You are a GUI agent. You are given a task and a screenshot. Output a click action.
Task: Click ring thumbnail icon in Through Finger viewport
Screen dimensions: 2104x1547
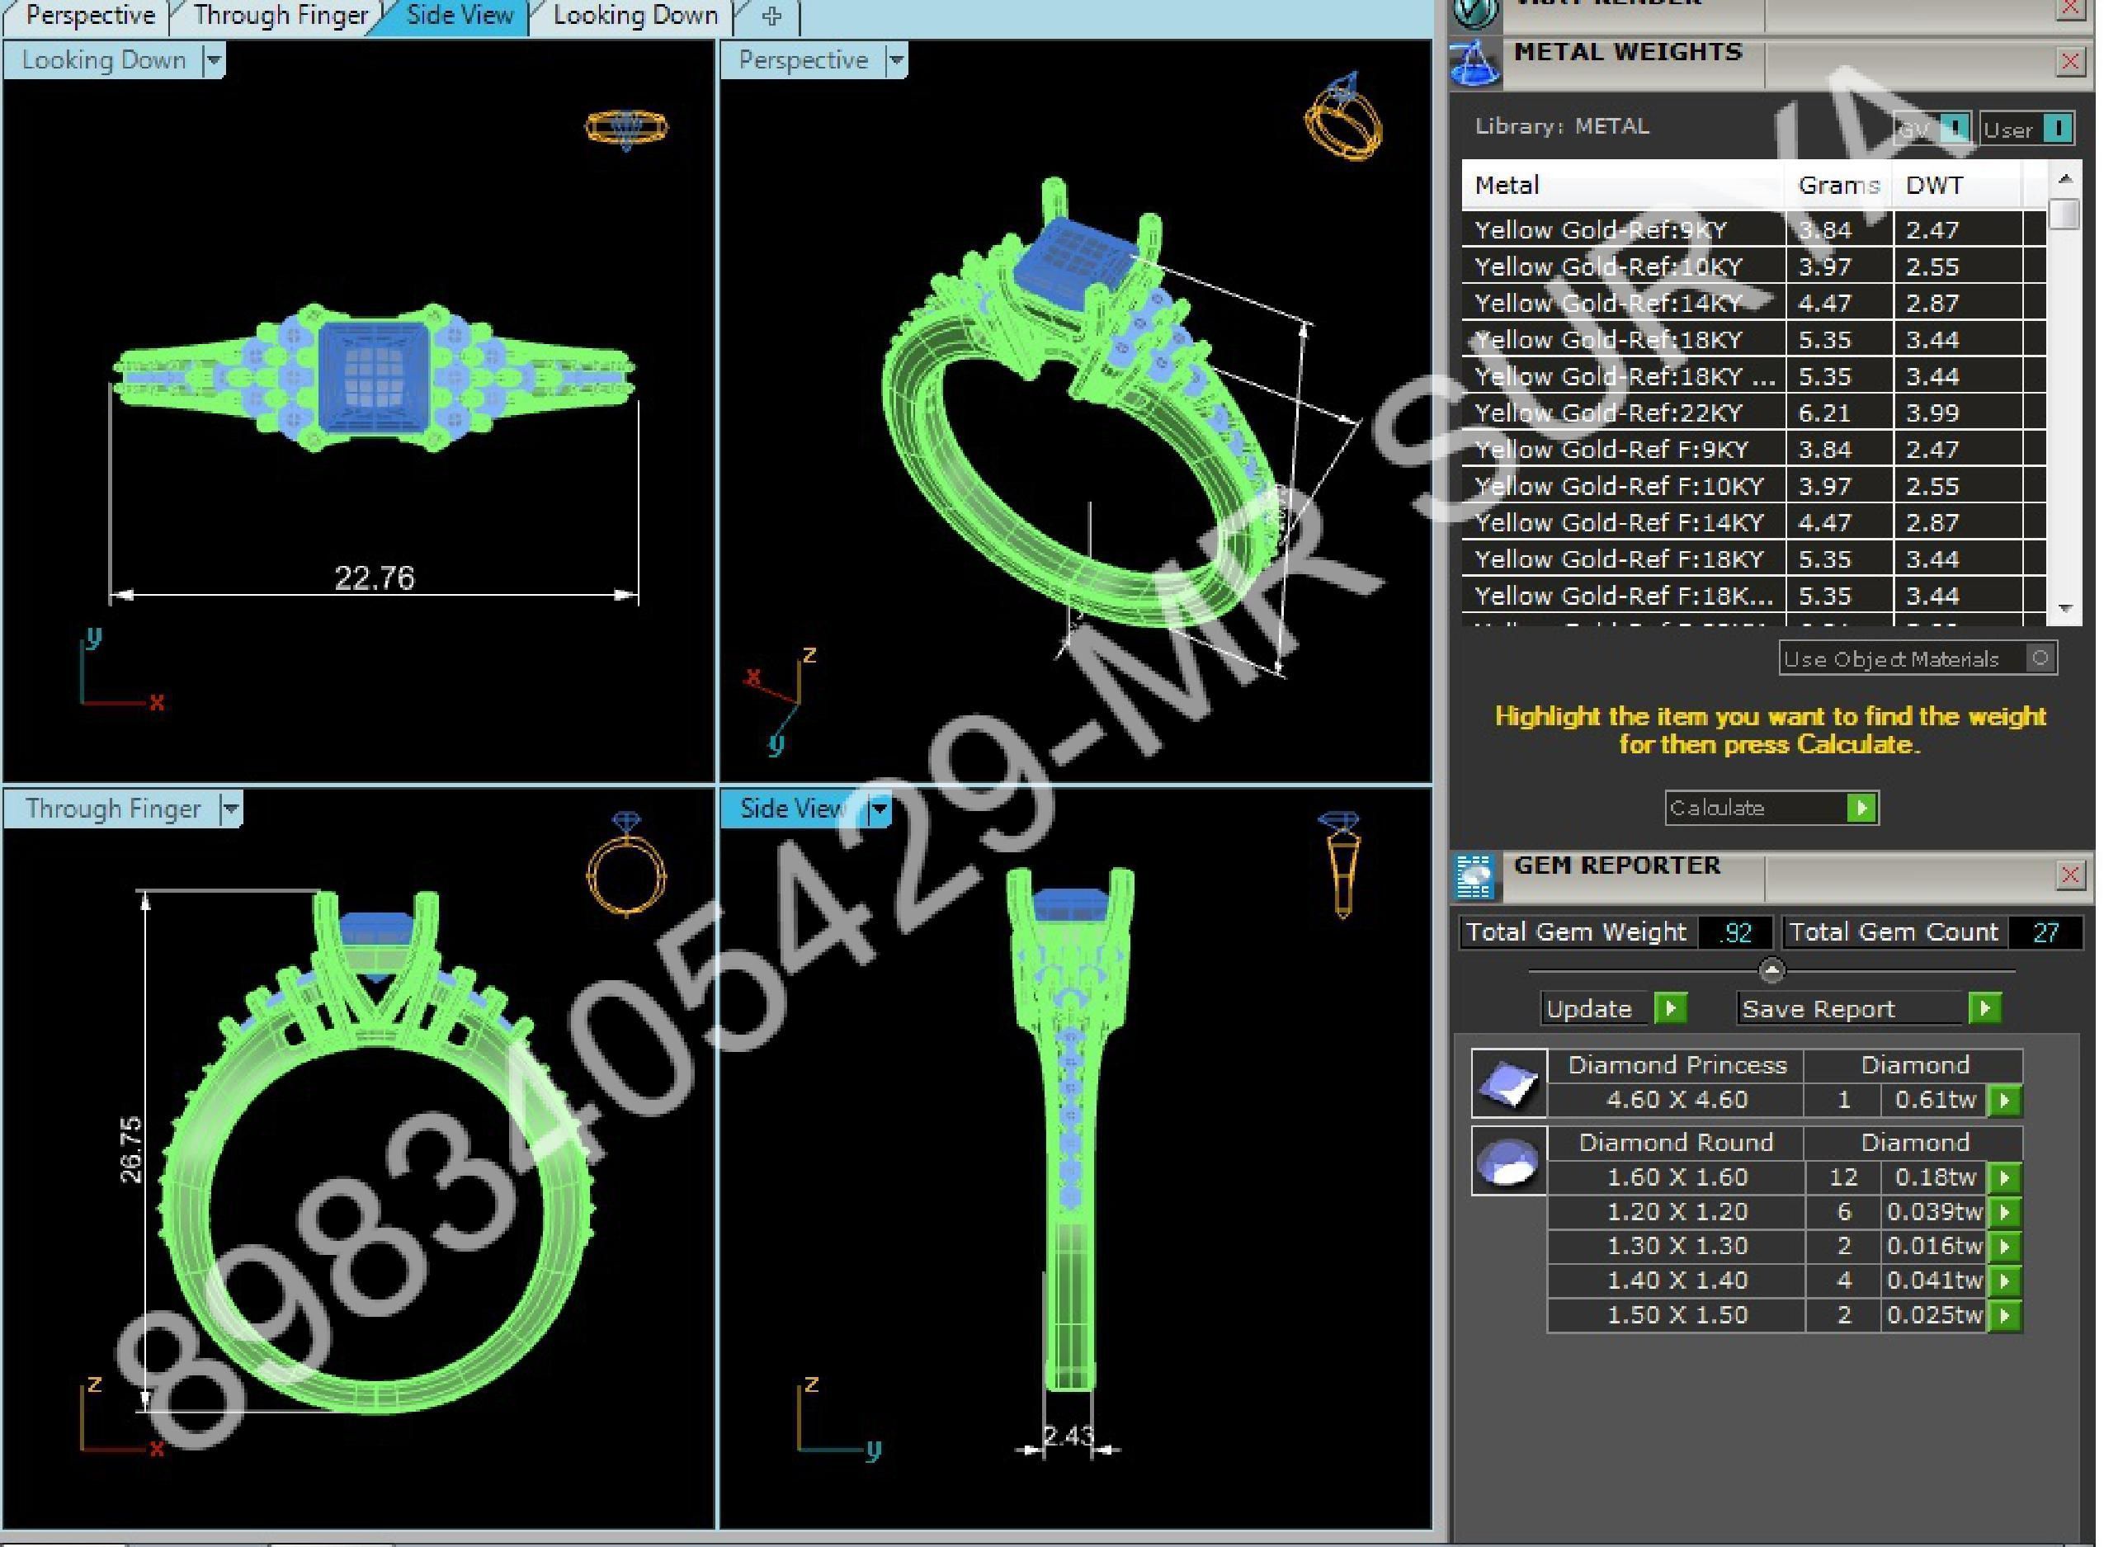(626, 863)
